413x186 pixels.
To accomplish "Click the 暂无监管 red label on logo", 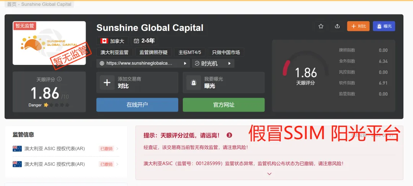I will tap(24, 26).
